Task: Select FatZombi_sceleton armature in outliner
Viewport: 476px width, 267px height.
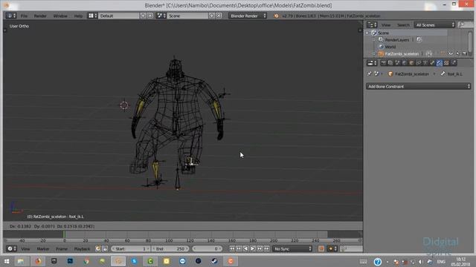Action: [402, 54]
